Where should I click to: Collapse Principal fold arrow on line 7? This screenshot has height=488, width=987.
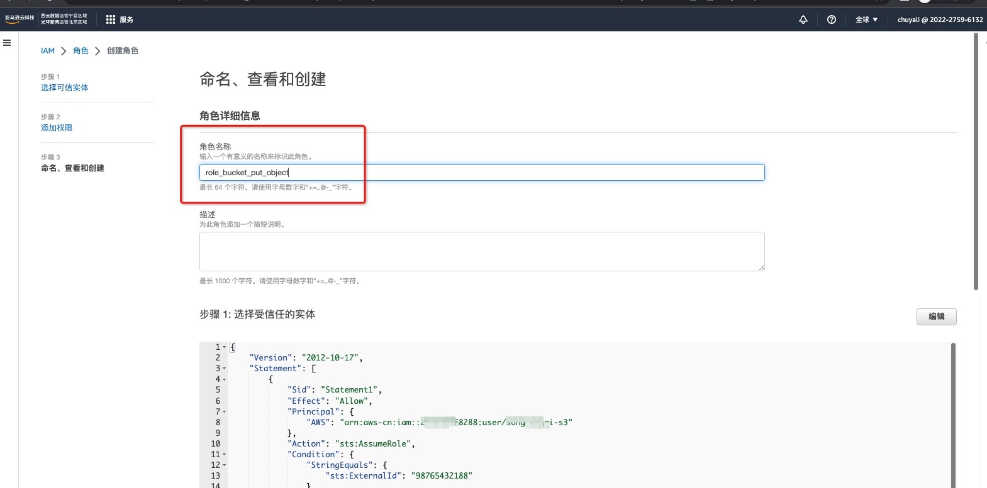click(x=225, y=411)
